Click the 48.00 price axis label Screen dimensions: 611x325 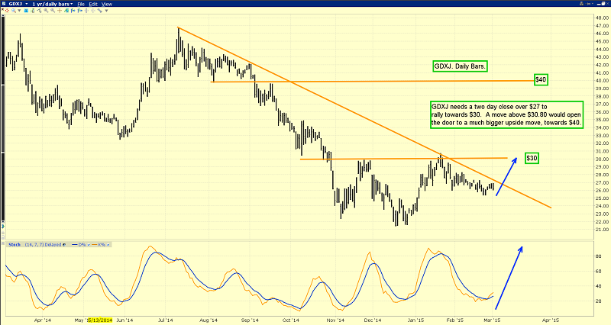pyautogui.click(x=603, y=18)
